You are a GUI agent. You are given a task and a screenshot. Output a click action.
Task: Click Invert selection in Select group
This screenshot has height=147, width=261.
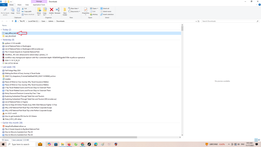107,14
